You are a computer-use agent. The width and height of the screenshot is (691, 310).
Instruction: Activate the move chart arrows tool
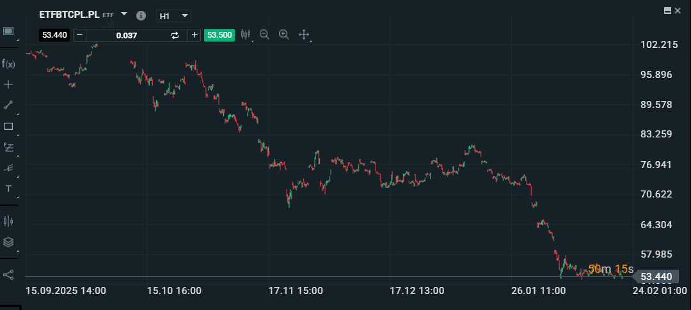pyautogui.click(x=304, y=35)
